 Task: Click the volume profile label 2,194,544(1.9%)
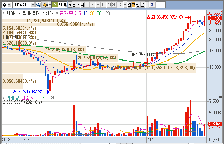[x=20, y=32]
